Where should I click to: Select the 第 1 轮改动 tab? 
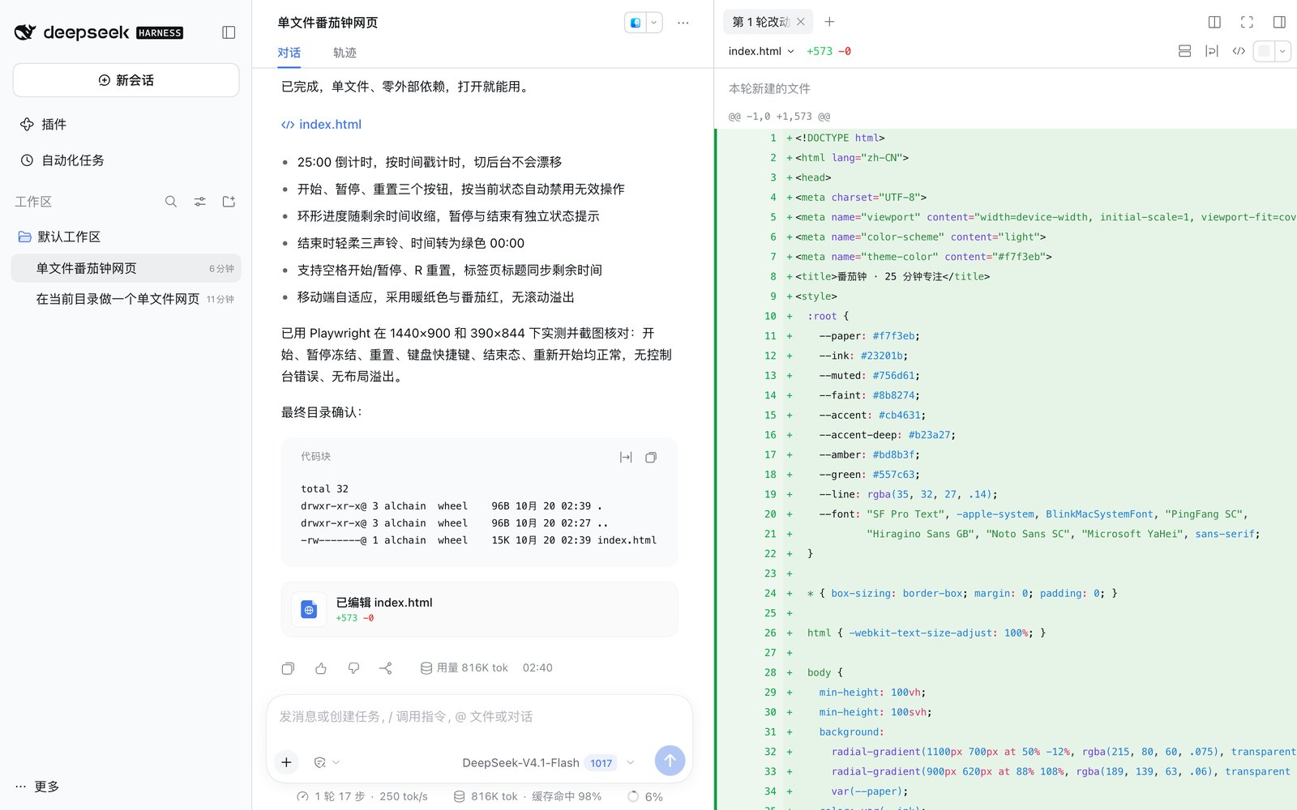[x=760, y=22]
